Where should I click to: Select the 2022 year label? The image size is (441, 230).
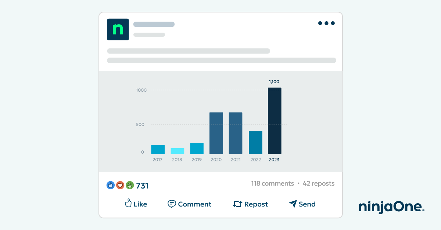[255, 159]
